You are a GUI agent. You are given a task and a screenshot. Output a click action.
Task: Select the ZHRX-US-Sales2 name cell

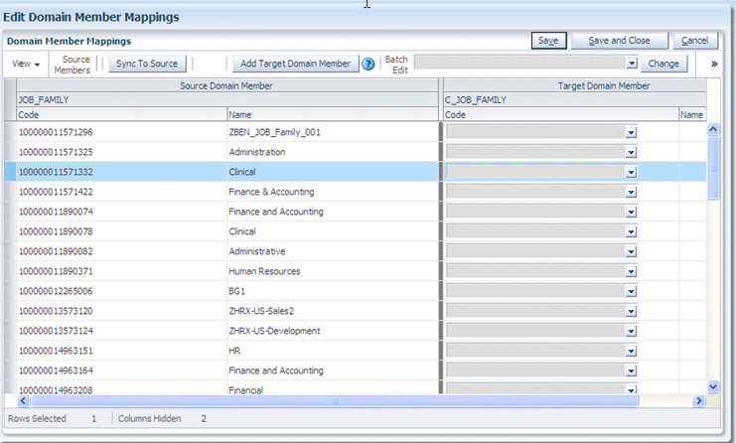pos(333,311)
